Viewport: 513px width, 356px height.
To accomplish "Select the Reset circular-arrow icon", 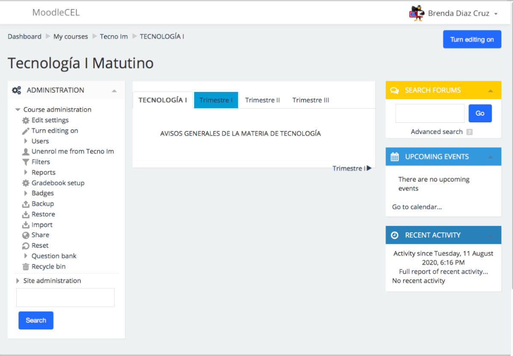I will (26, 245).
